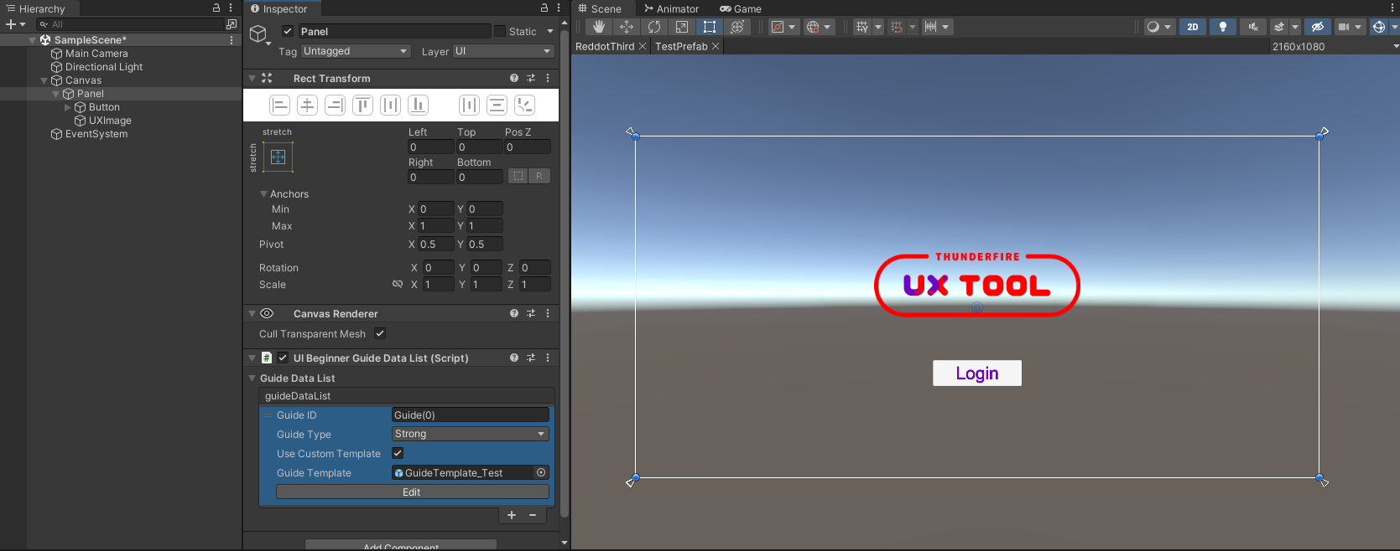Click the blueprint mode button in Rect Transform

518,176
